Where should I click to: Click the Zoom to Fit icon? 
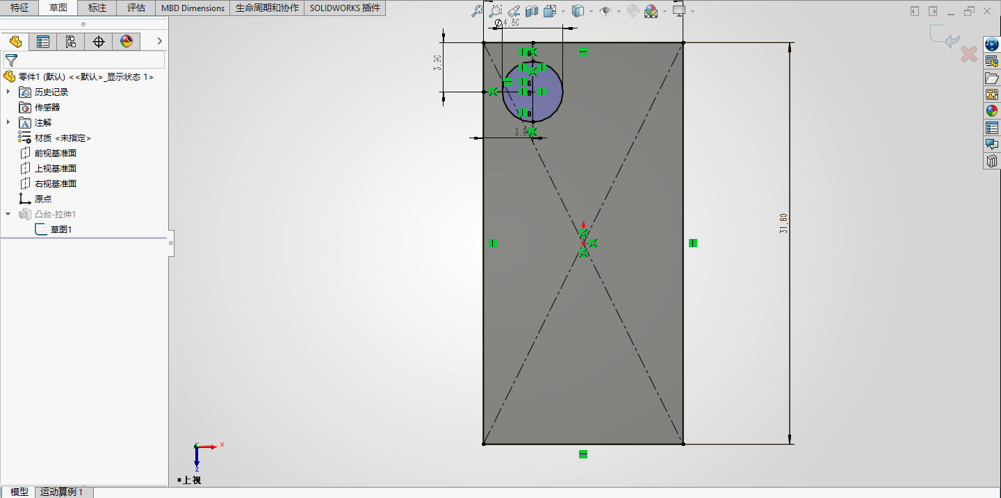point(477,11)
